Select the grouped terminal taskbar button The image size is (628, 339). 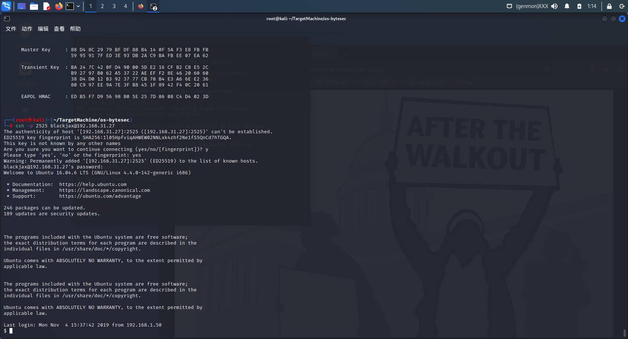[x=153, y=6]
